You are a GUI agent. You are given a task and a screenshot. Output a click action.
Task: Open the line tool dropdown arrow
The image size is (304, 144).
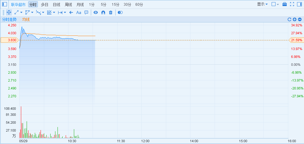21,12
